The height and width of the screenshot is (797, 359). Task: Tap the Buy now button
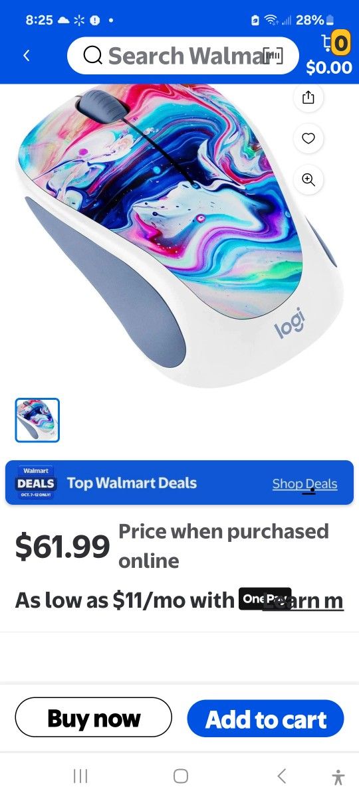(x=94, y=717)
